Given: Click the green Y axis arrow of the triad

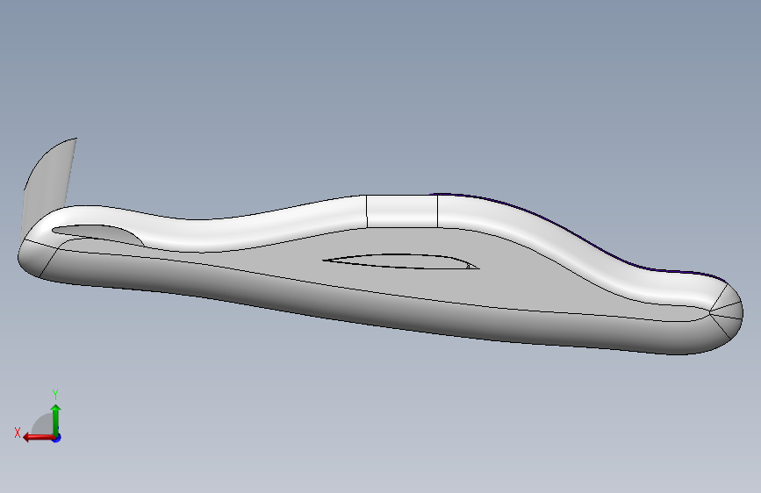Looking at the screenshot, I should click(56, 420).
